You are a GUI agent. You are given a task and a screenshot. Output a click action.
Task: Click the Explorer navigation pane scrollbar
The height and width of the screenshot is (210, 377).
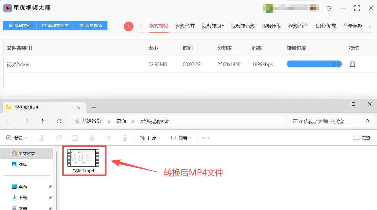pos(57,180)
